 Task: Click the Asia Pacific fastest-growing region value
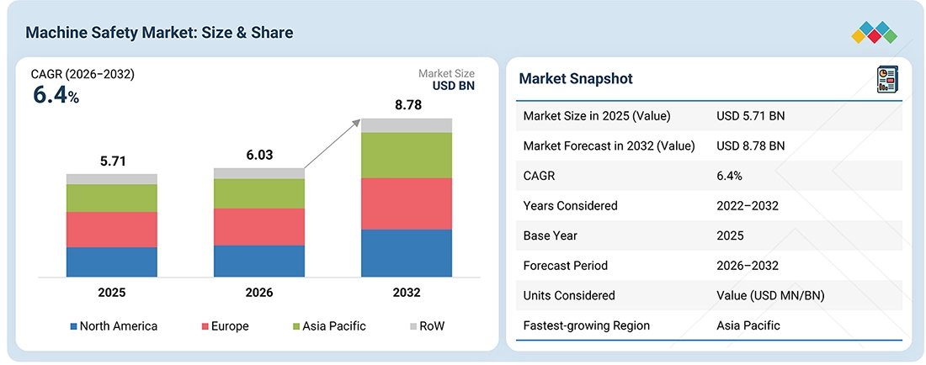point(748,325)
